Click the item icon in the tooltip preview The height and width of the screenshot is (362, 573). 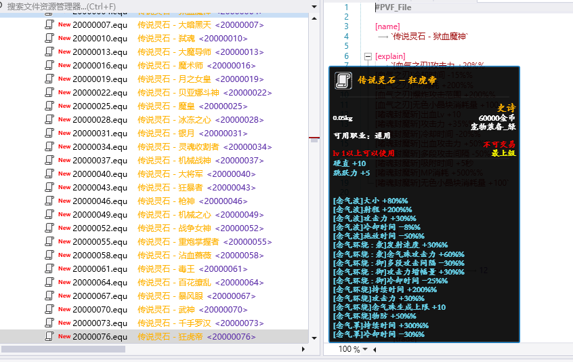343,81
